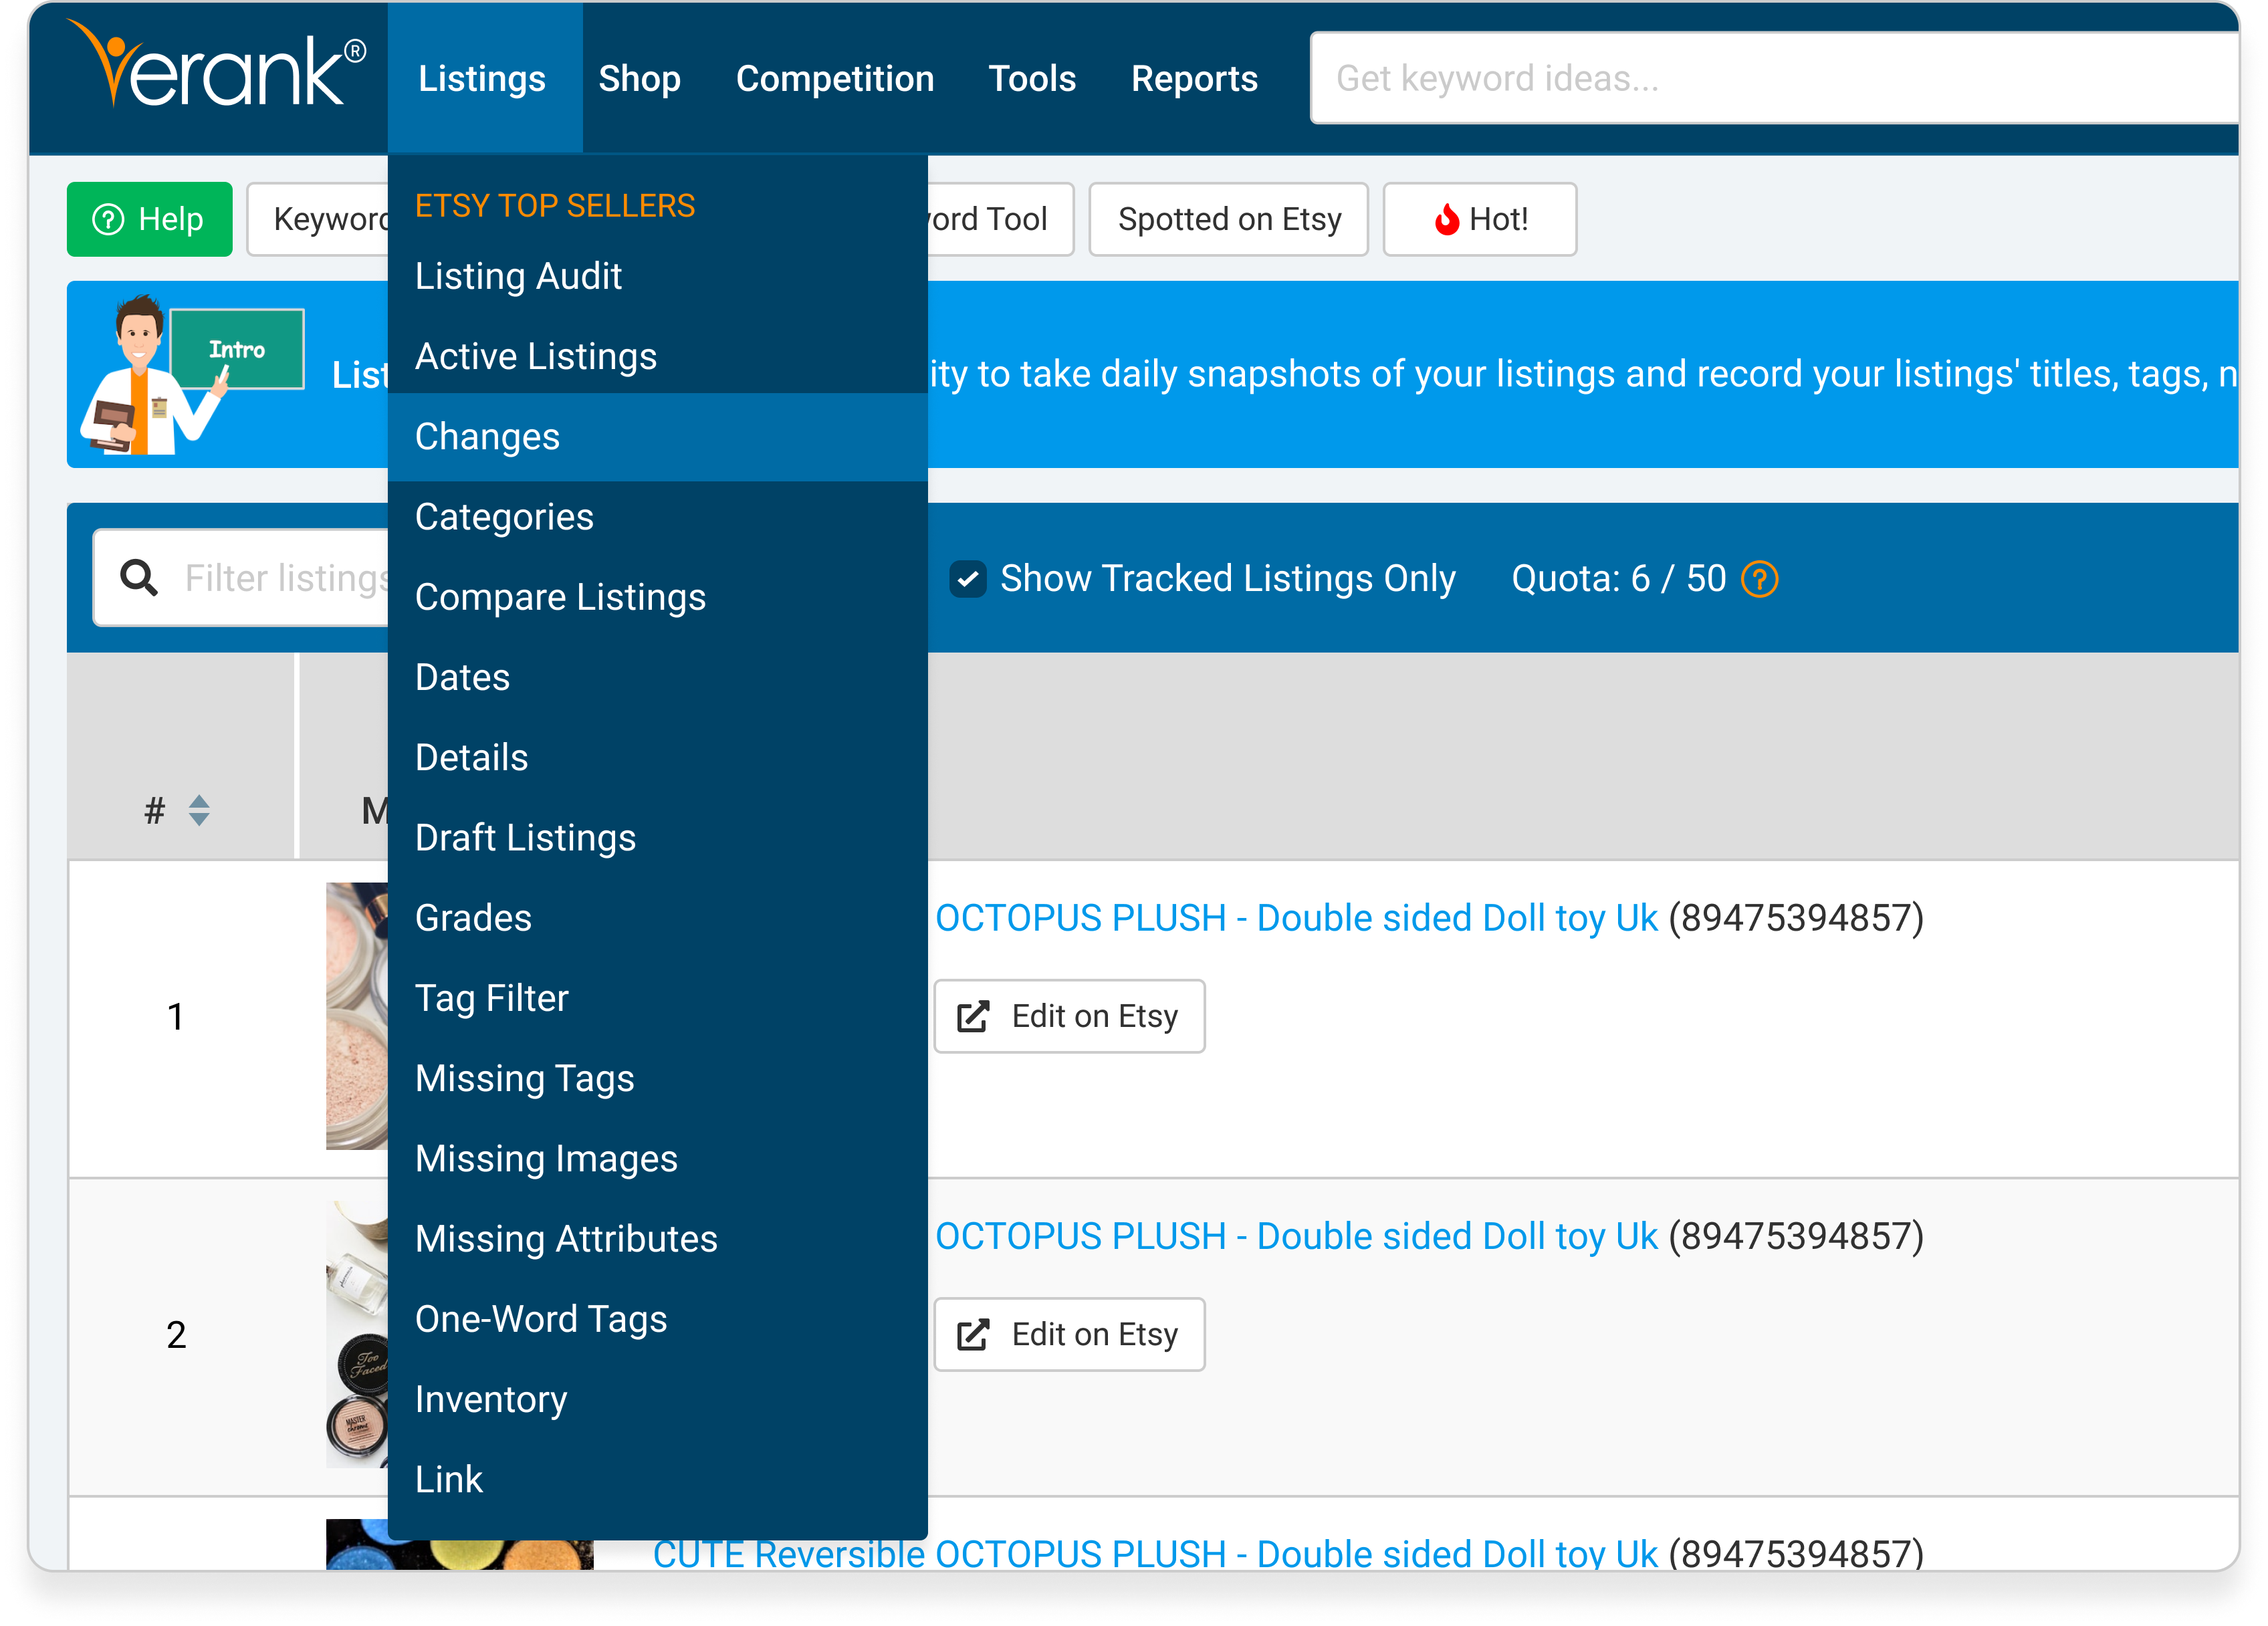Open Draft Listings from the menu
The width and height of the screenshot is (2268, 1626).
[x=657, y=838]
